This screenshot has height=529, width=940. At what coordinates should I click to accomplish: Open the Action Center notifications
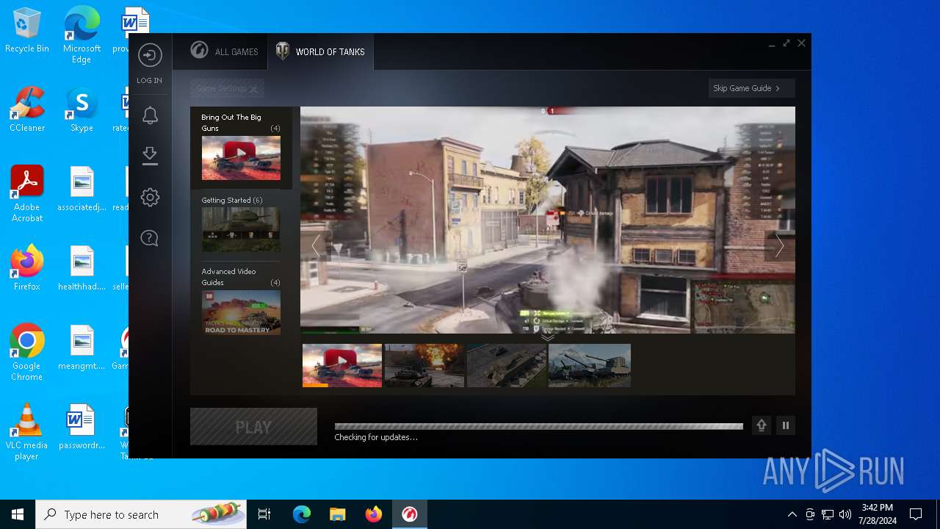click(916, 514)
